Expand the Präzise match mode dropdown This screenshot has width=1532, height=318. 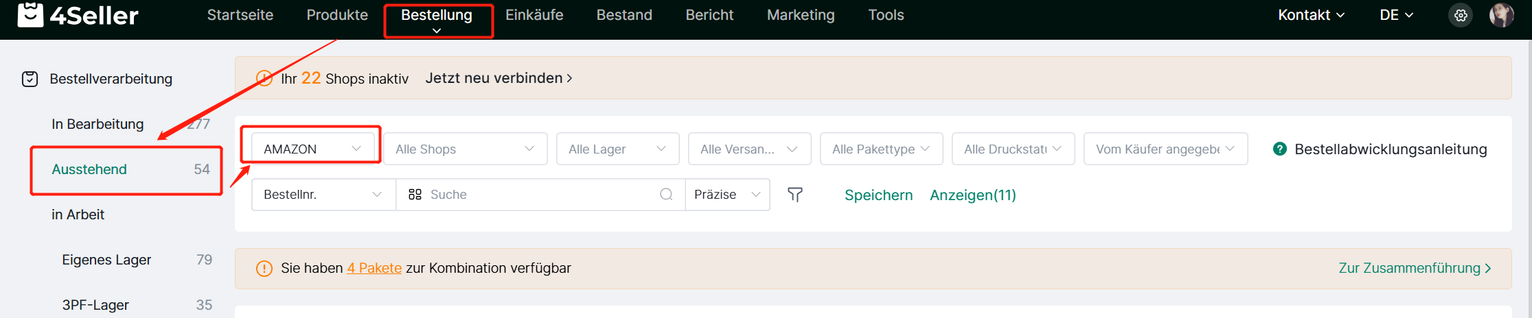pyautogui.click(x=727, y=195)
